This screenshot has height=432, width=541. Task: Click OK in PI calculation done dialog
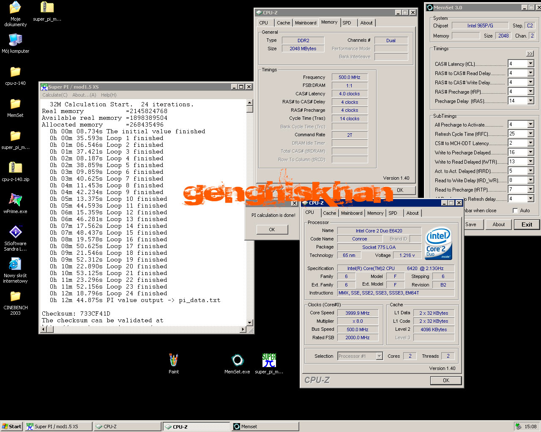tap(272, 229)
